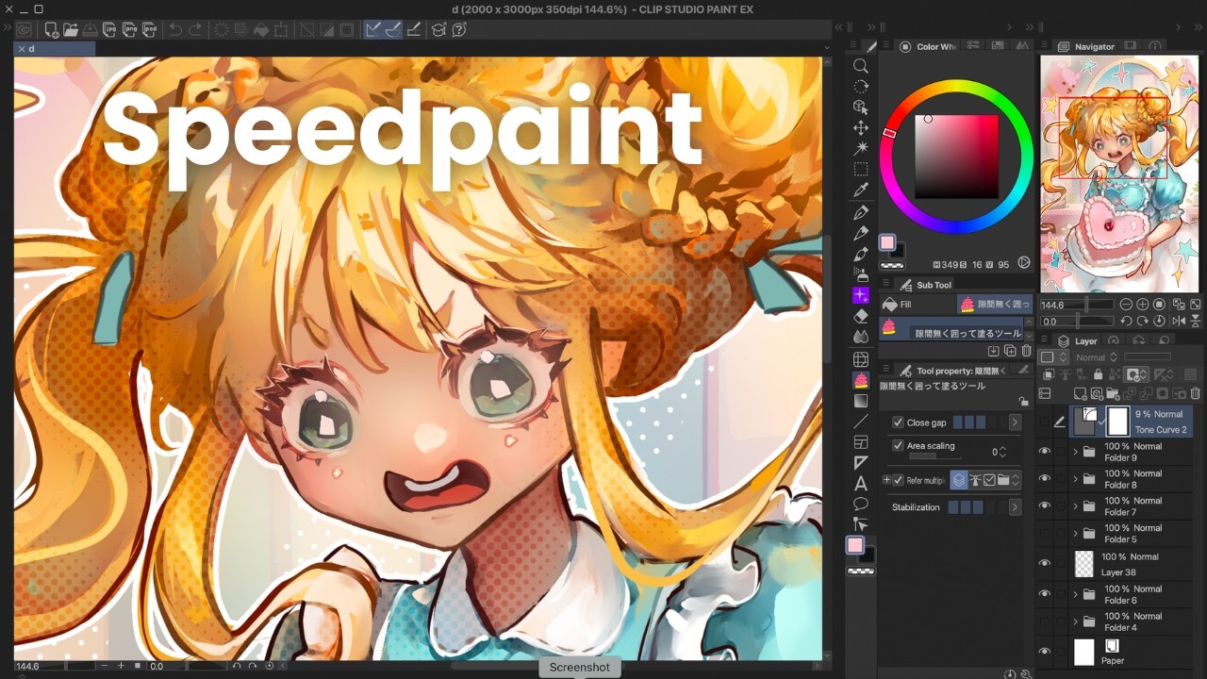Click zoom in in Navigator

[x=1143, y=305]
